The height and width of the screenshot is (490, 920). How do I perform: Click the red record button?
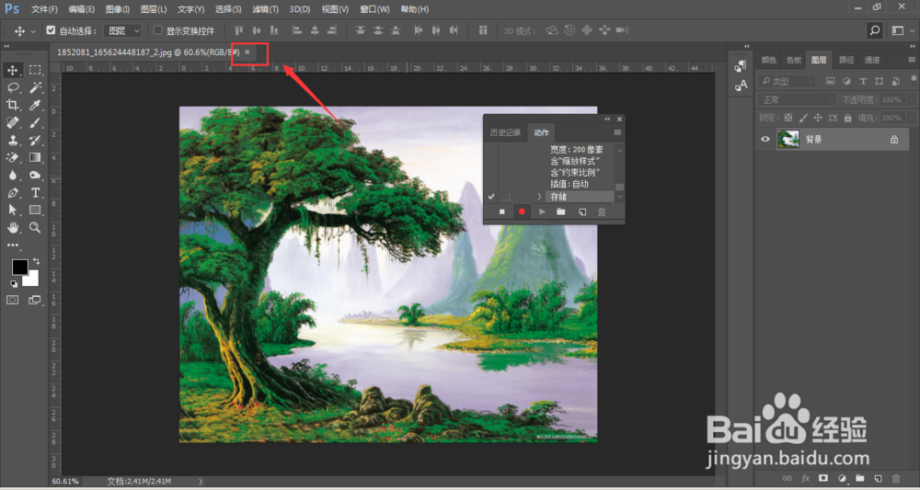[522, 211]
